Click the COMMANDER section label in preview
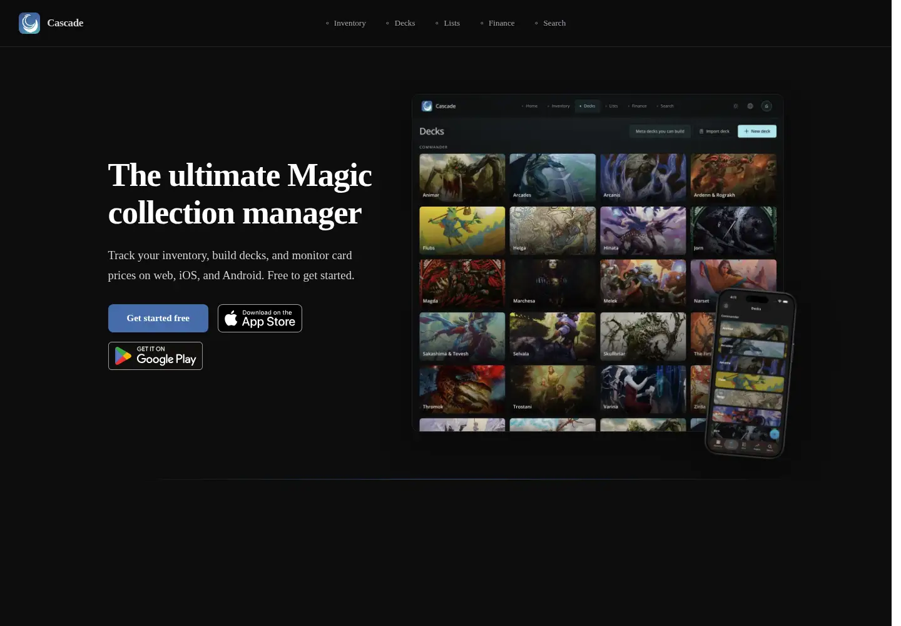Image resolution: width=901 pixels, height=626 pixels. [x=434, y=147]
